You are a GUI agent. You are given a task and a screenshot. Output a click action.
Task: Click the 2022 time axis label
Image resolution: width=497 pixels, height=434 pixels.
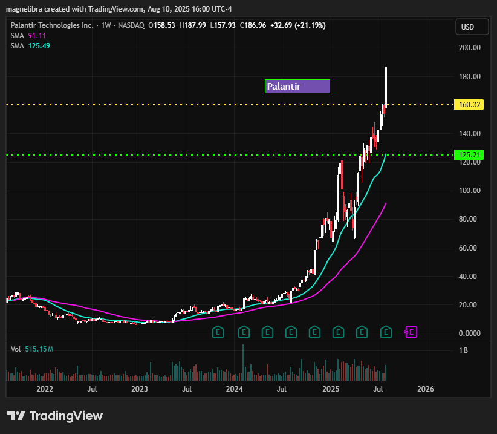coord(45,389)
